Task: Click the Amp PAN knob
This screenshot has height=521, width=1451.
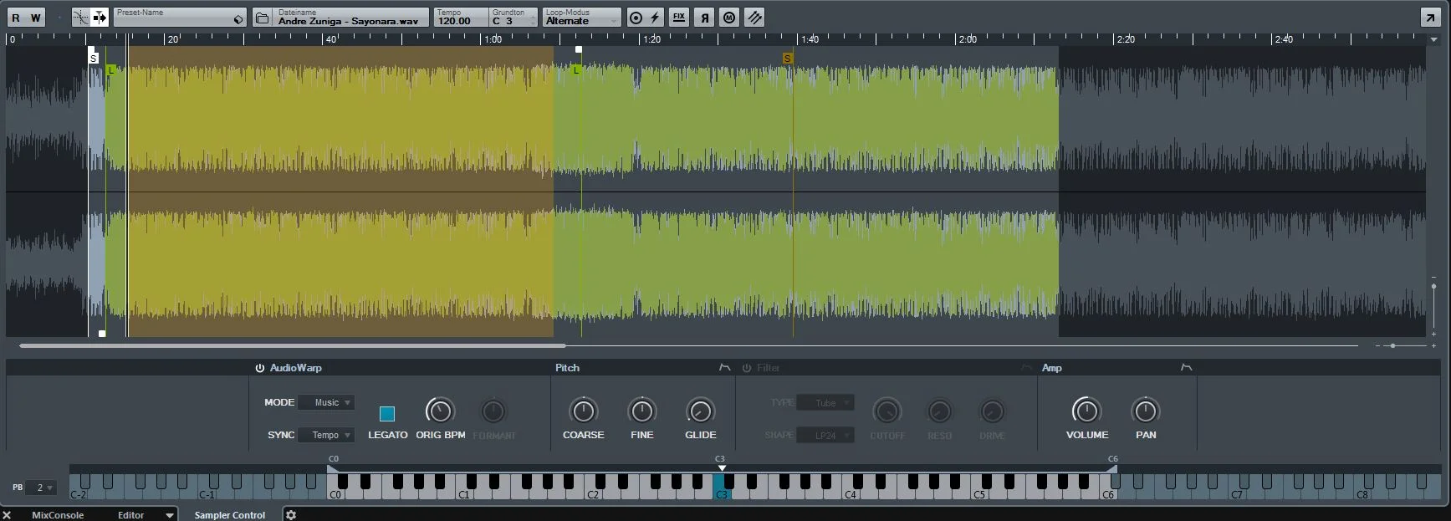Action: pyautogui.click(x=1145, y=411)
